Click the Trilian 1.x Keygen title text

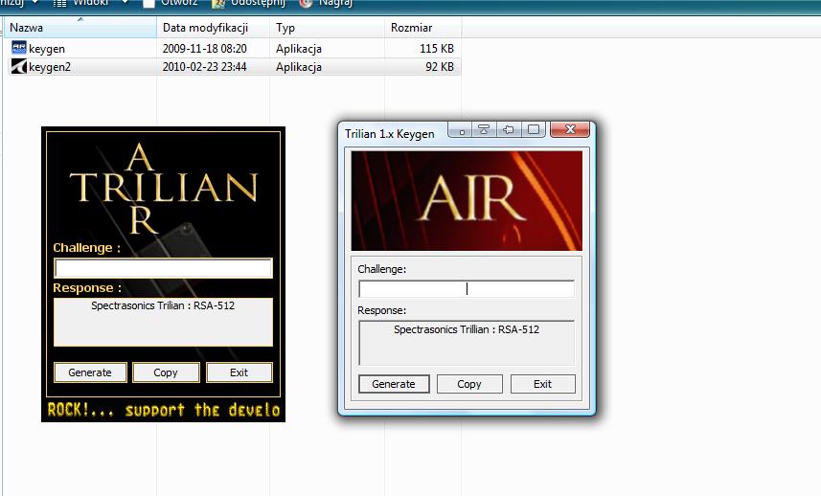[390, 134]
